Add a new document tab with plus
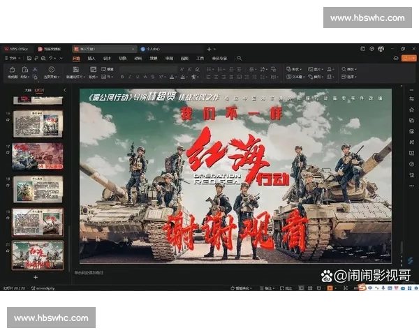The image size is (419, 335). click(209, 49)
